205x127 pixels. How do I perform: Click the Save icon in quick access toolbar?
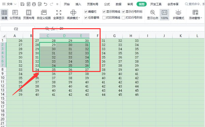[22, 4]
